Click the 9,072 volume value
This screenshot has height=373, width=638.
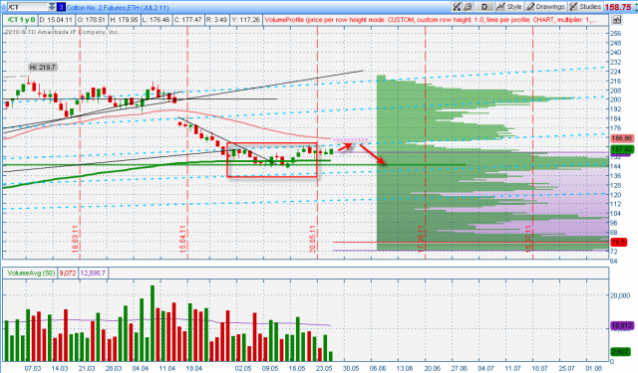[x=68, y=274]
